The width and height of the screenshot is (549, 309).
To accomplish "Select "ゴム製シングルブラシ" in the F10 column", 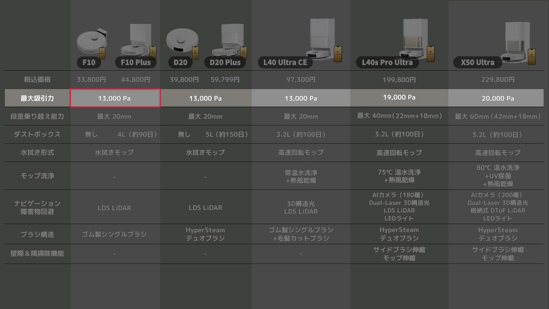I will (x=114, y=234).
